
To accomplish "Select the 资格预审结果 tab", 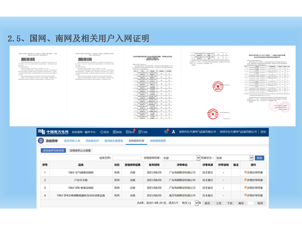I will tap(136, 141).
